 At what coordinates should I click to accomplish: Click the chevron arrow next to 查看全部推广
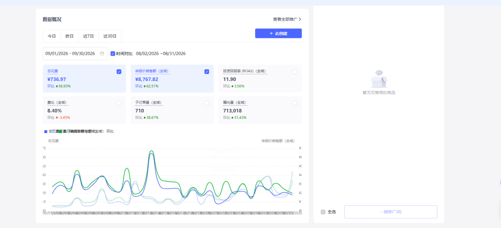click(300, 19)
